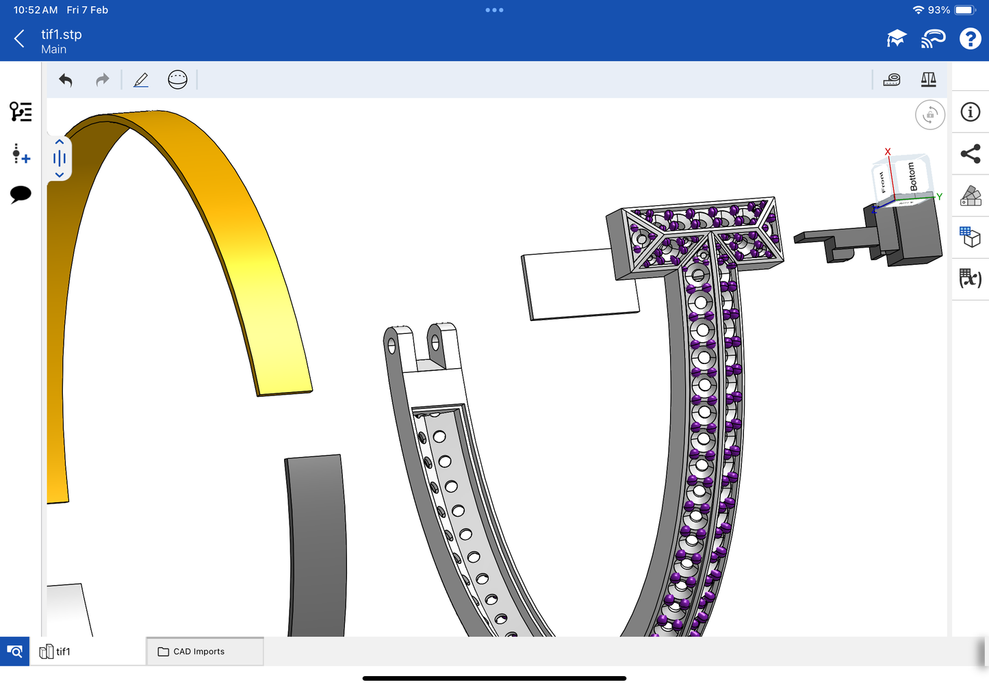
Task: Undo the last action
Action: [66, 80]
